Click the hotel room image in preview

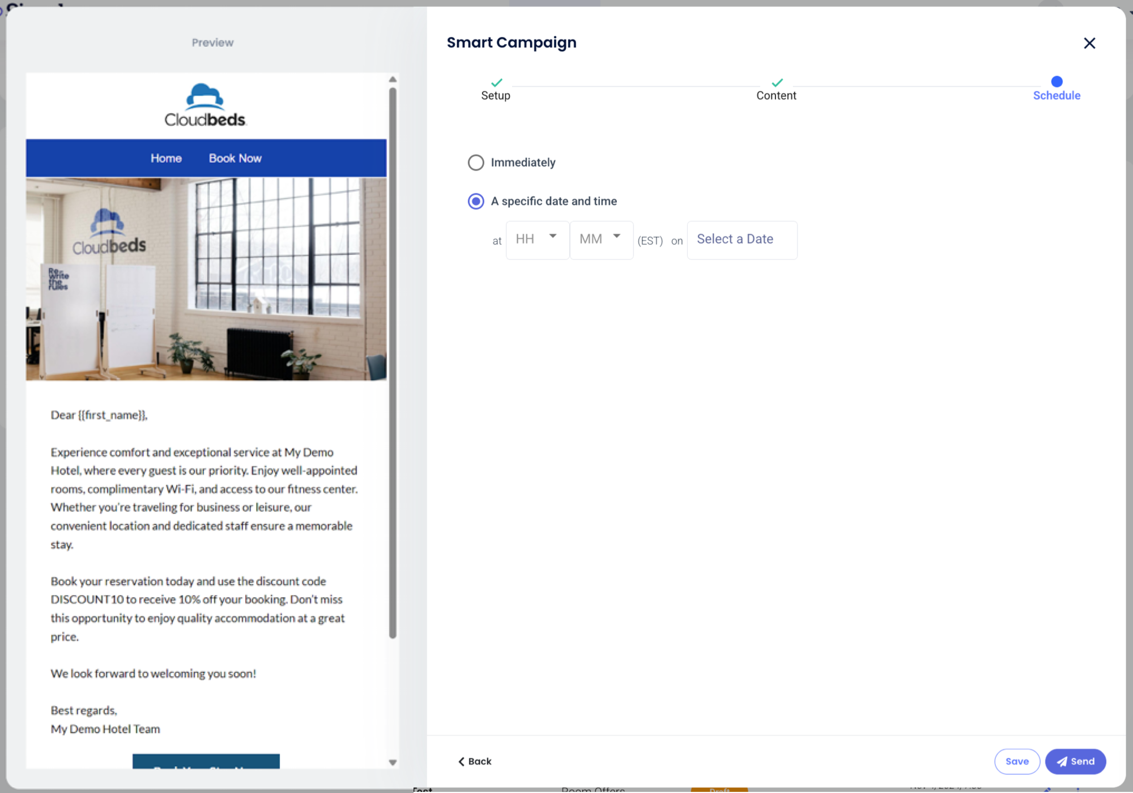point(206,279)
